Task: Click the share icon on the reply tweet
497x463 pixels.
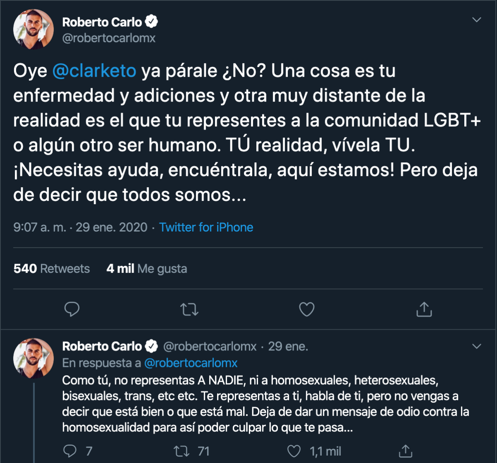Action: [406, 451]
